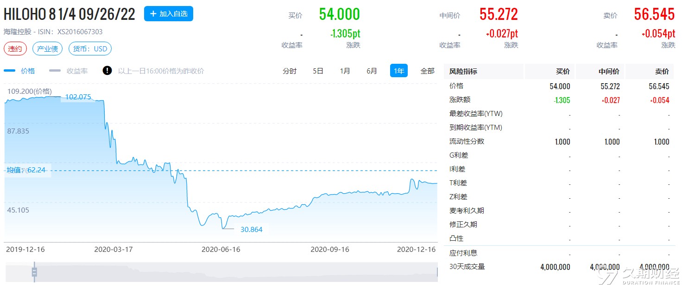Click the T利差 row label
The width and height of the screenshot is (682, 287).
point(458,183)
